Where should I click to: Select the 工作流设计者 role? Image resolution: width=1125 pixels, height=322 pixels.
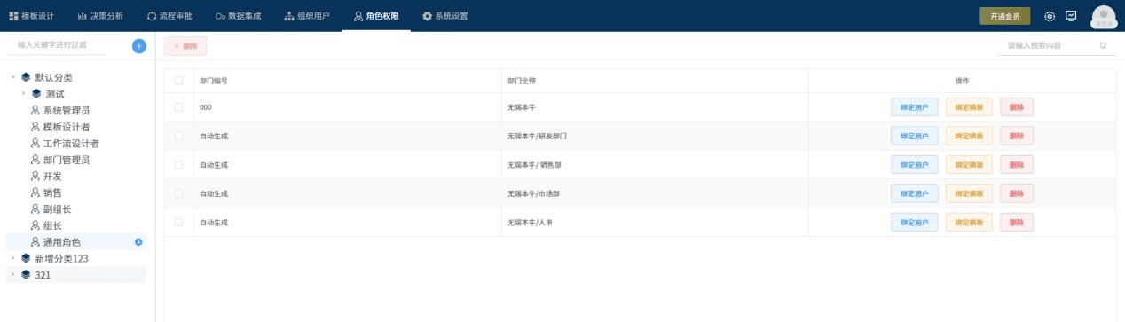(71, 143)
